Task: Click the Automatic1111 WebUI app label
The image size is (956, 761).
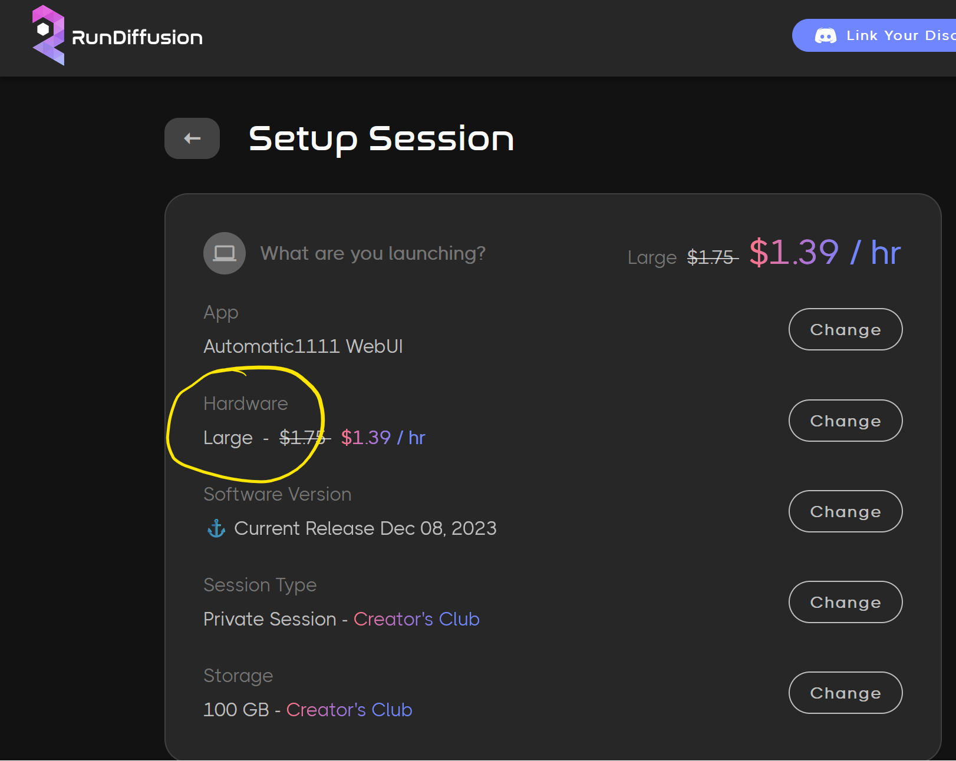Action: [303, 346]
